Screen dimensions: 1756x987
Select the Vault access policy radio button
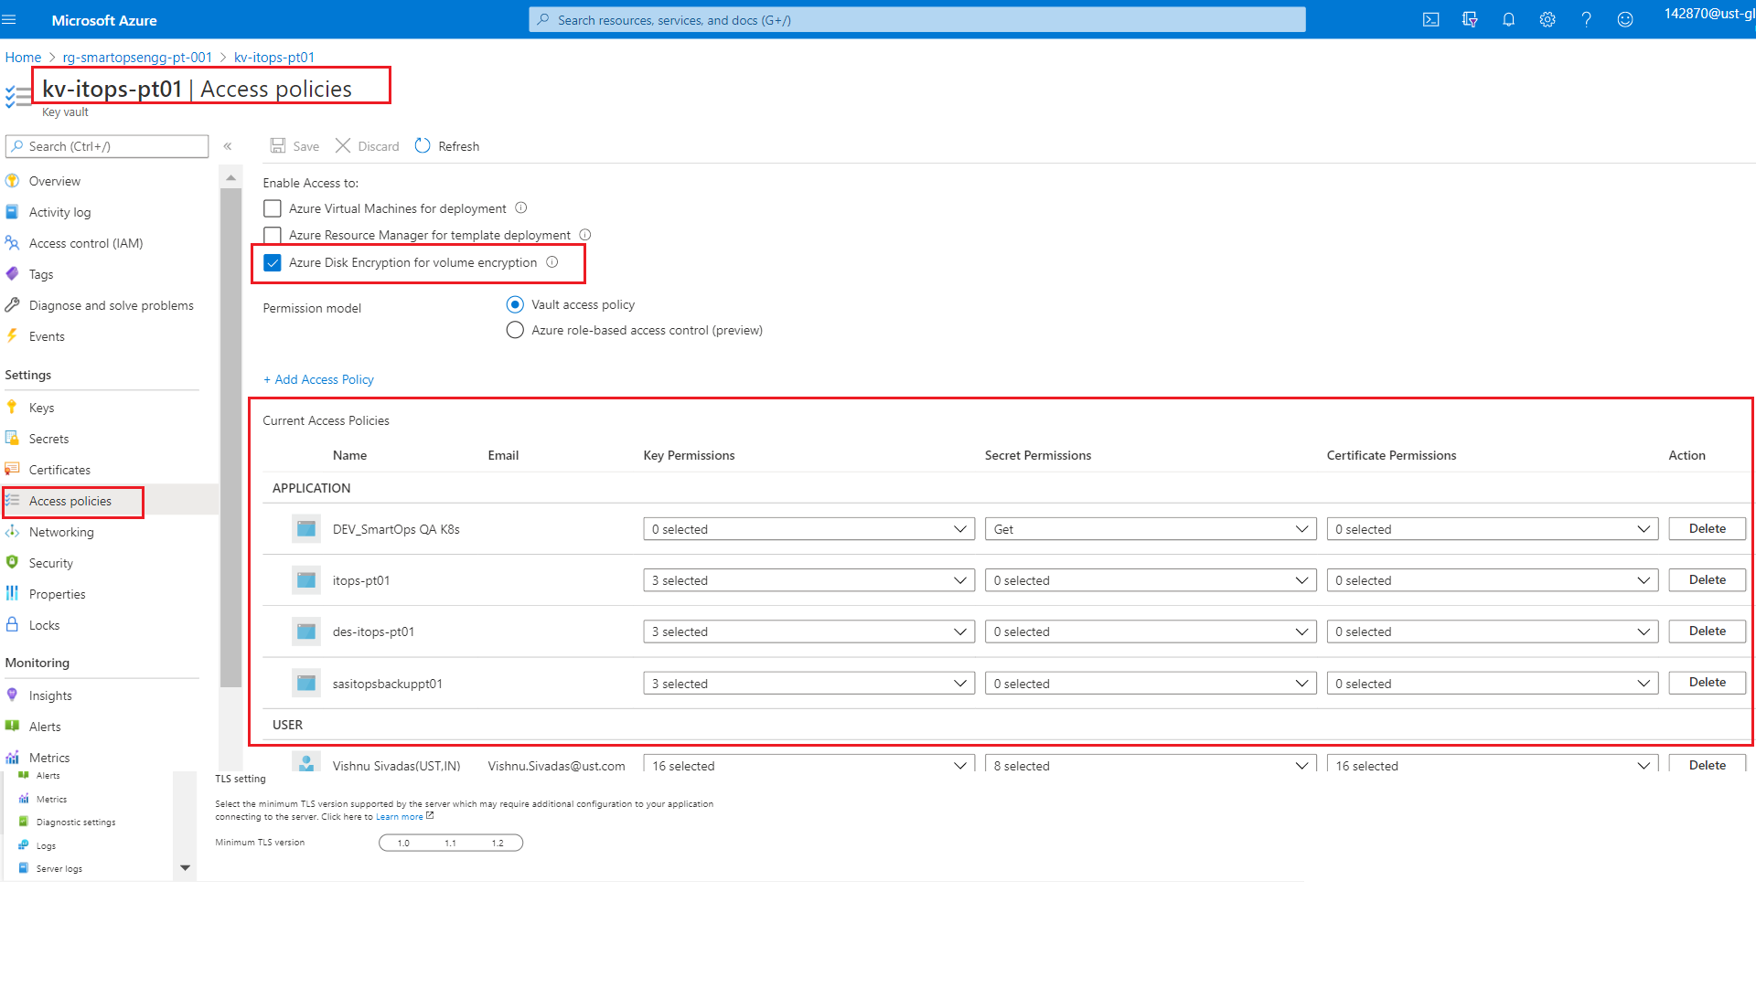pyautogui.click(x=515, y=304)
